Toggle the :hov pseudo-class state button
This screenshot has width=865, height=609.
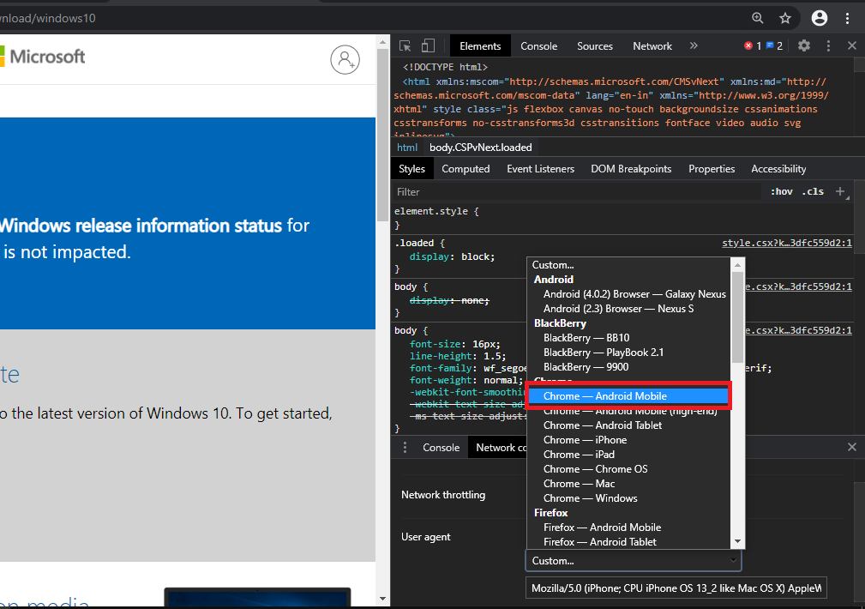click(x=780, y=190)
